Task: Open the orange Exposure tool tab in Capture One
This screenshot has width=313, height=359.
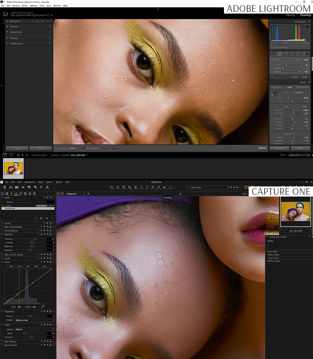Action: [x=16, y=194]
